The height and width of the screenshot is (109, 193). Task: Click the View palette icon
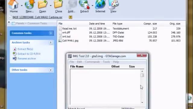point(113,5)
